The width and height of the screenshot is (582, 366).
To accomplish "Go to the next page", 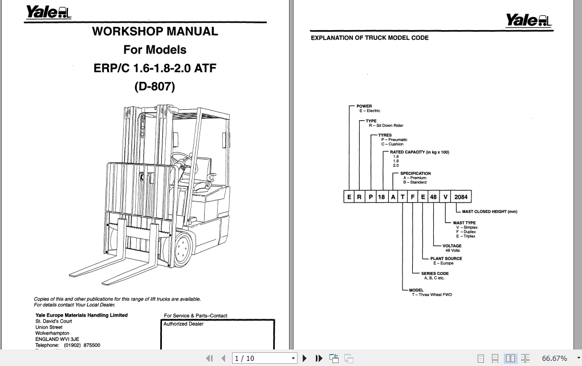I will click(304, 358).
